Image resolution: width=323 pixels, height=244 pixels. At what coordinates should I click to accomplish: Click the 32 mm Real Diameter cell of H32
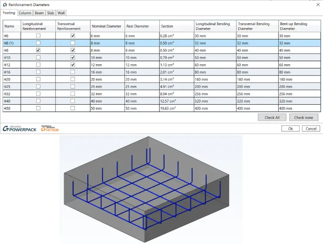(142, 94)
